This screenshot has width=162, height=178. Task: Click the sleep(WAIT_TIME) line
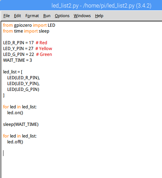click(x=21, y=124)
